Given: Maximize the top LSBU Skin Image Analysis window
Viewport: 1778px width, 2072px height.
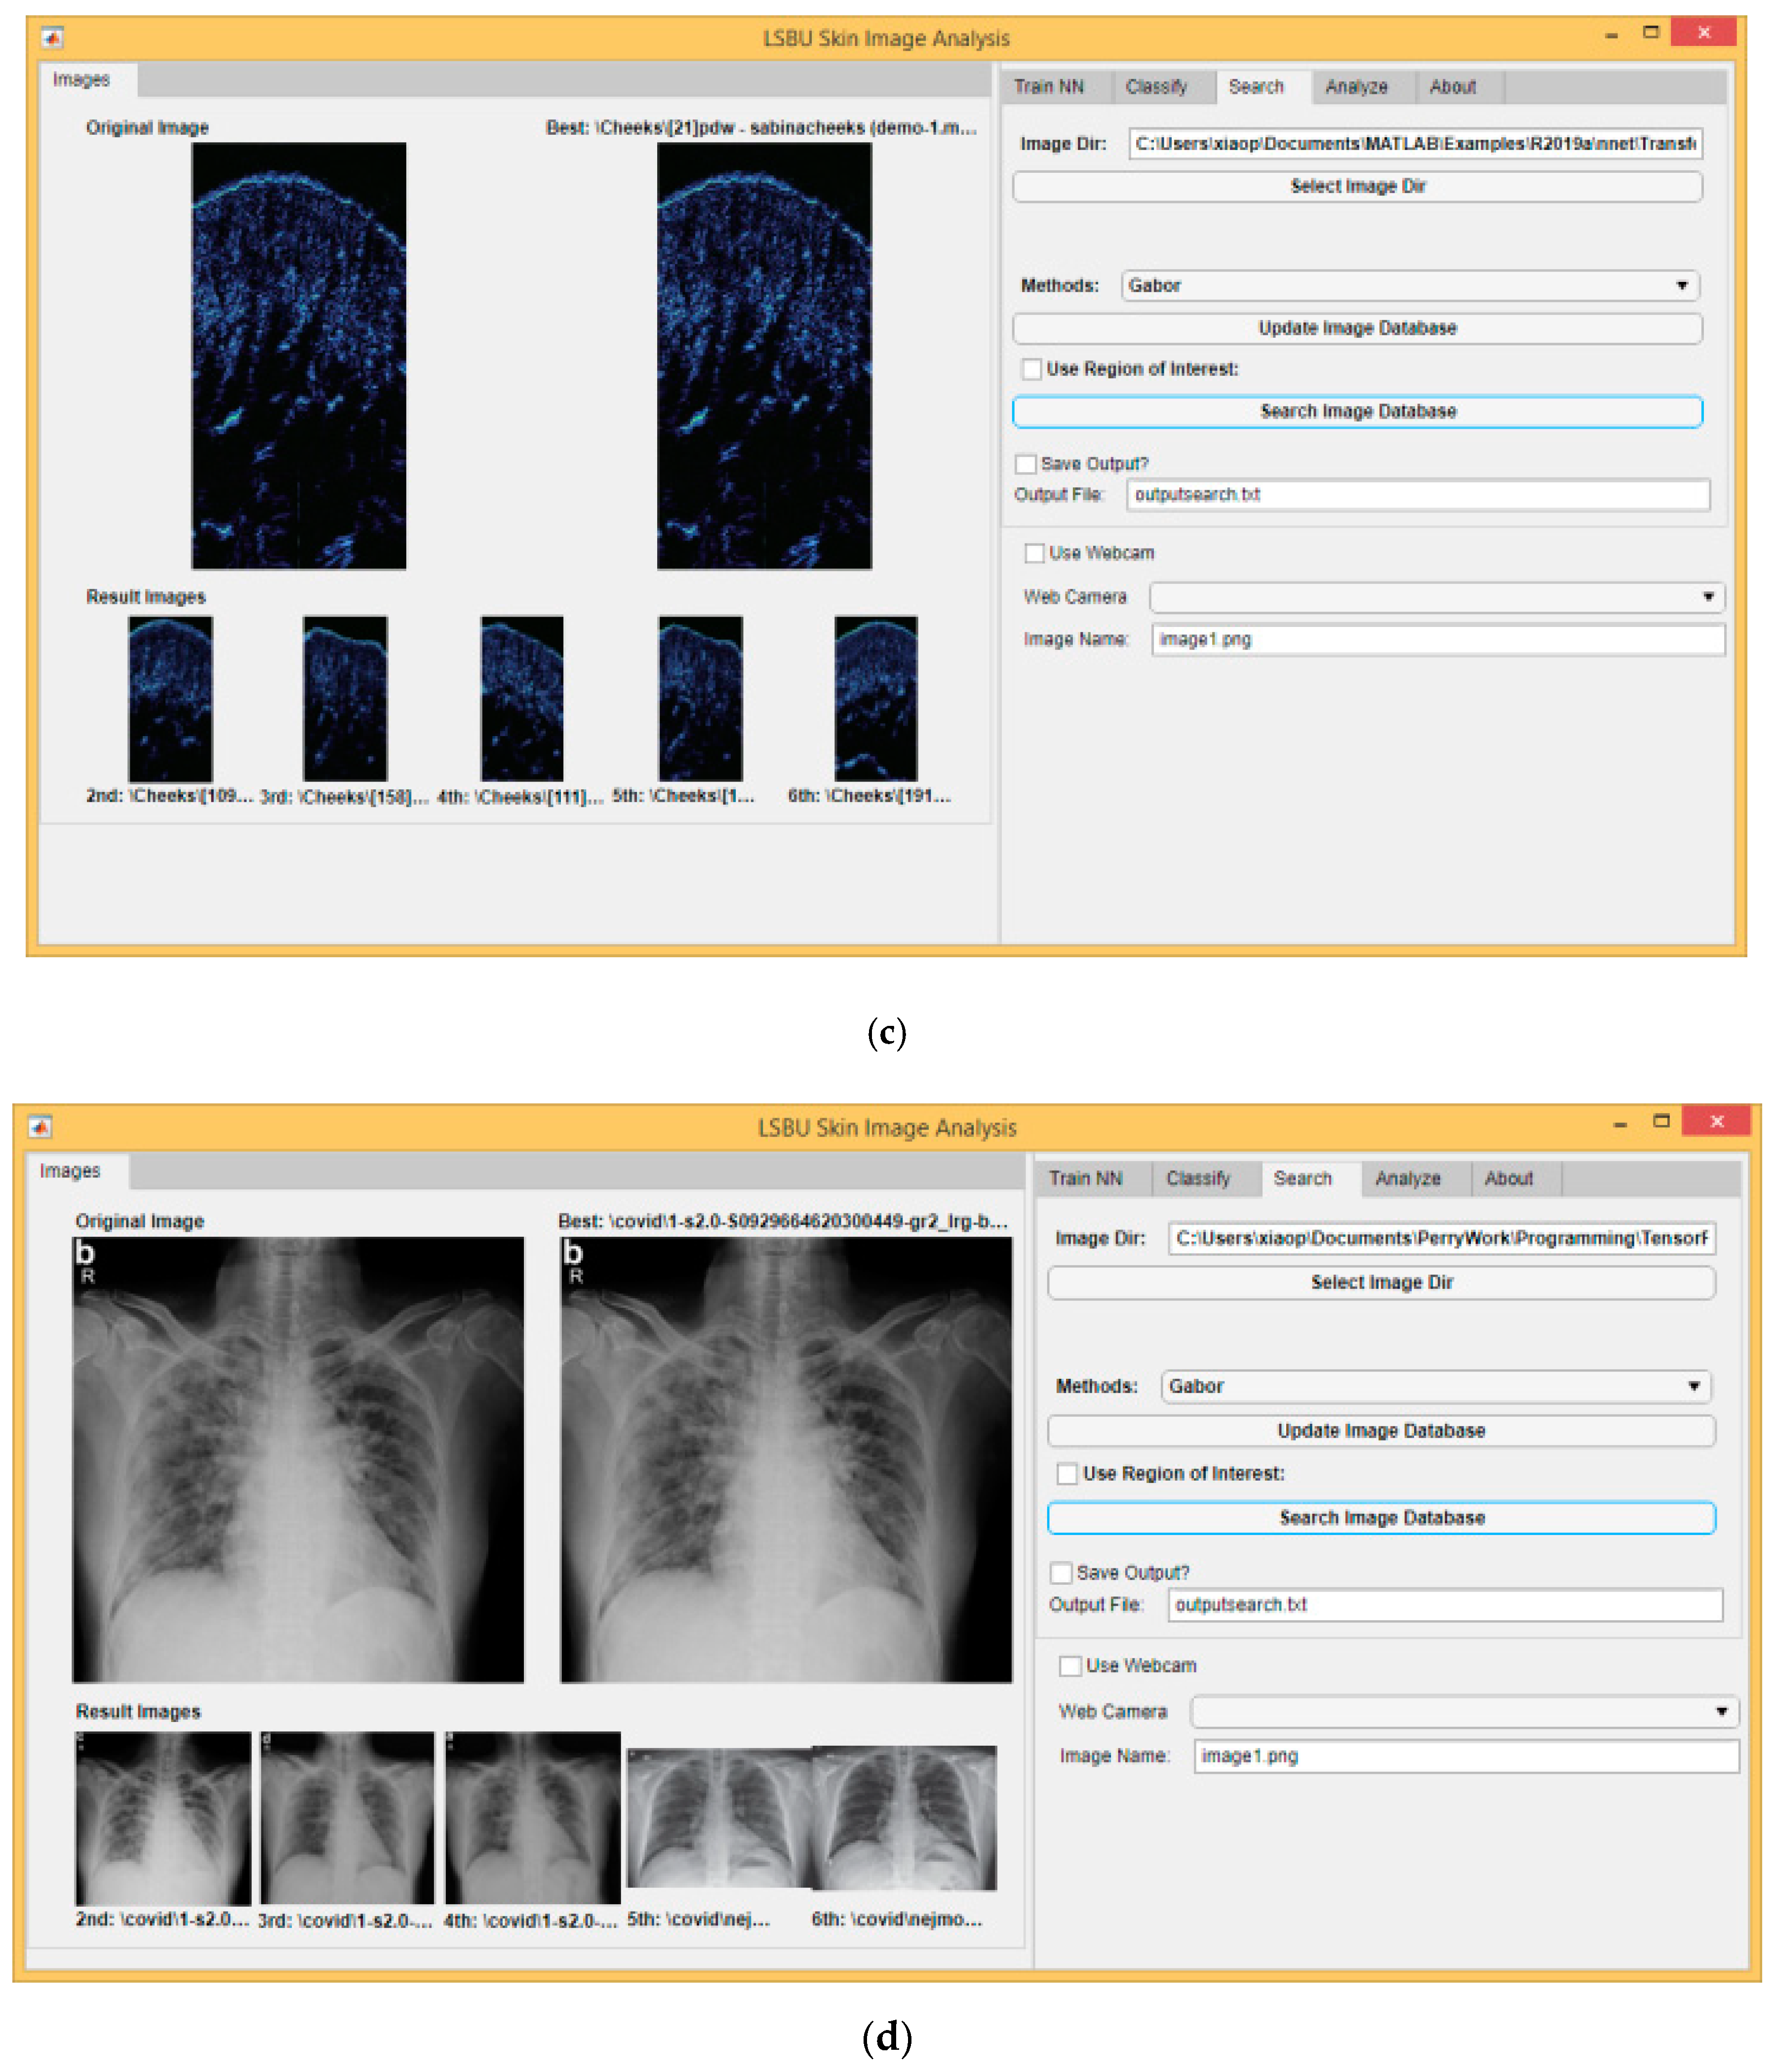Looking at the screenshot, I should [1651, 33].
